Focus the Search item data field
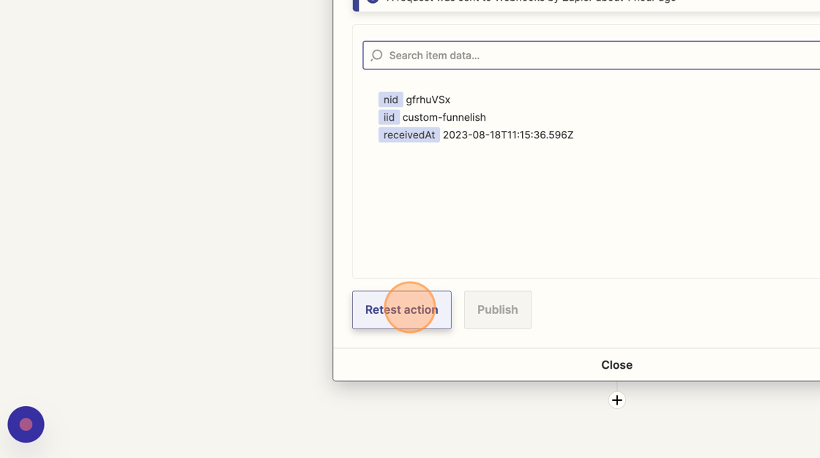 [592, 56]
